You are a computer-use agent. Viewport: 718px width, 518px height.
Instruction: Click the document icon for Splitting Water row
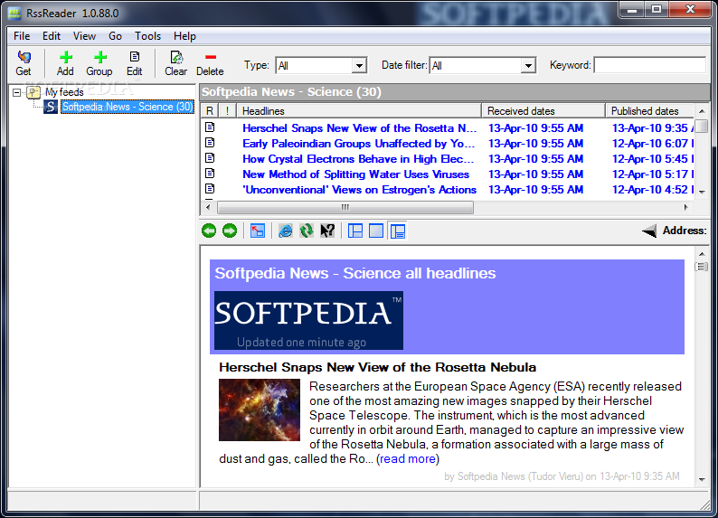click(x=210, y=174)
